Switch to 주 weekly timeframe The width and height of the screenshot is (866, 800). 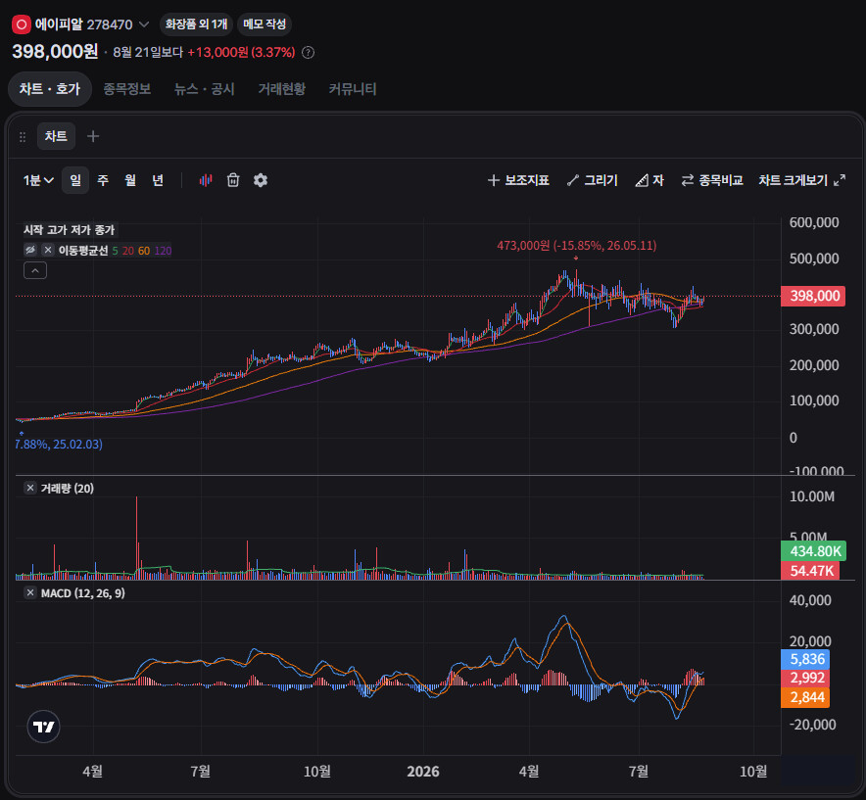103,180
